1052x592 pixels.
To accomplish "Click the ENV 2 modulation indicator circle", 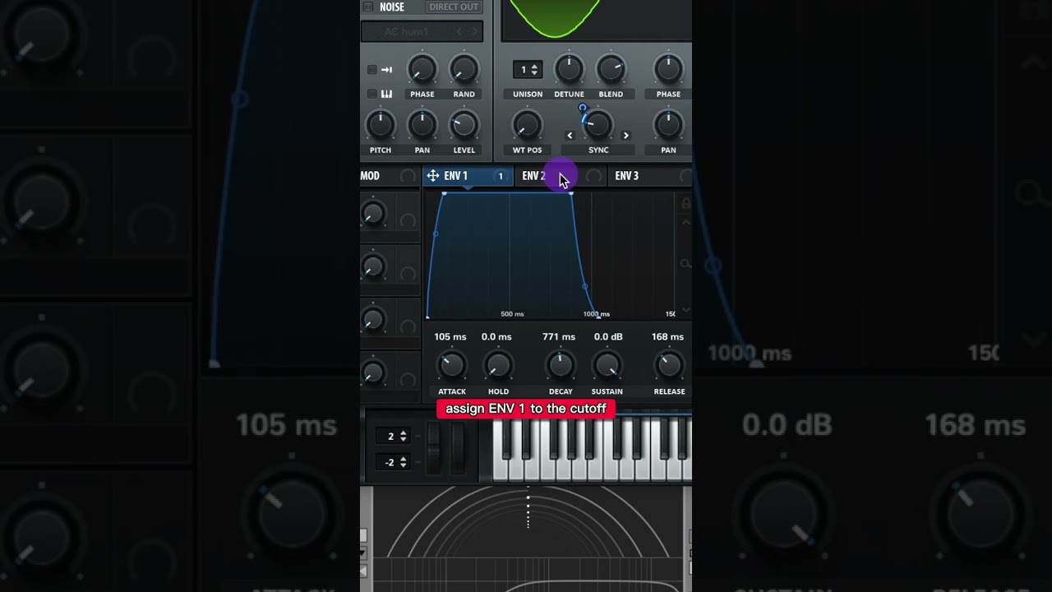I will (593, 176).
